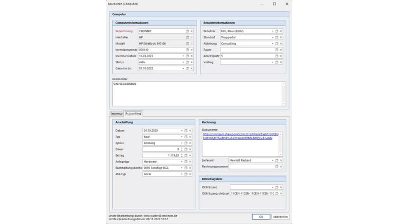The width and height of the screenshot is (398, 224).
Task: Click the Kommentar box scrollbar
Action: pyautogui.click(x=284, y=94)
